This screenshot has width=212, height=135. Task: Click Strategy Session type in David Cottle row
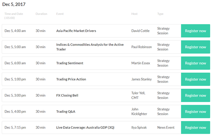coord(163,31)
